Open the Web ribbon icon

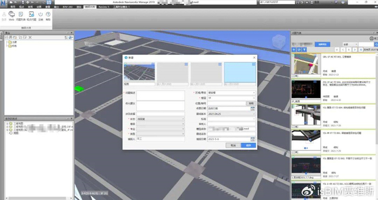coord(11,16)
